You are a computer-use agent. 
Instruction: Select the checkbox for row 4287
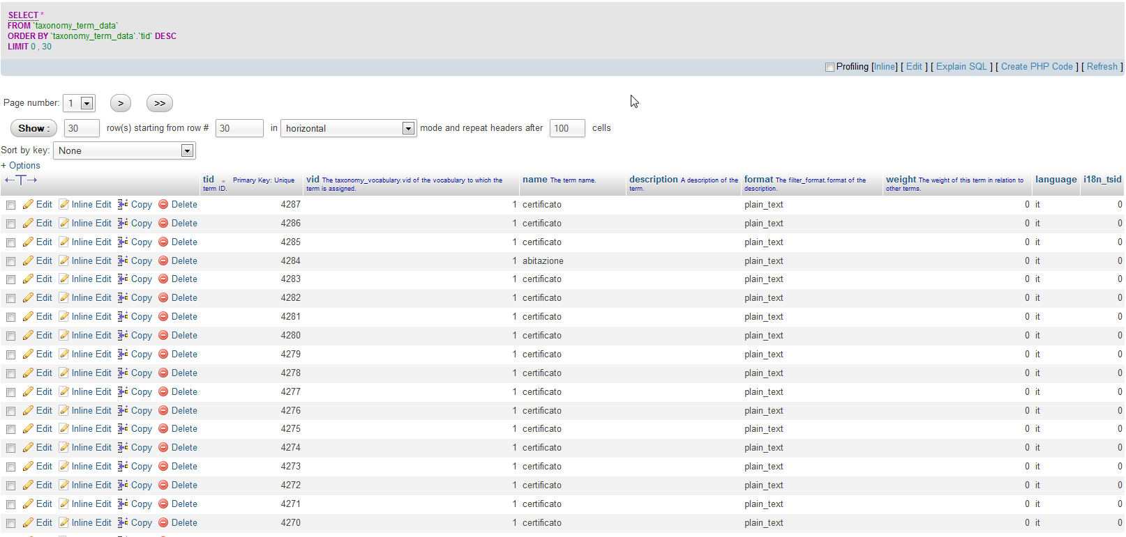[x=10, y=205]
